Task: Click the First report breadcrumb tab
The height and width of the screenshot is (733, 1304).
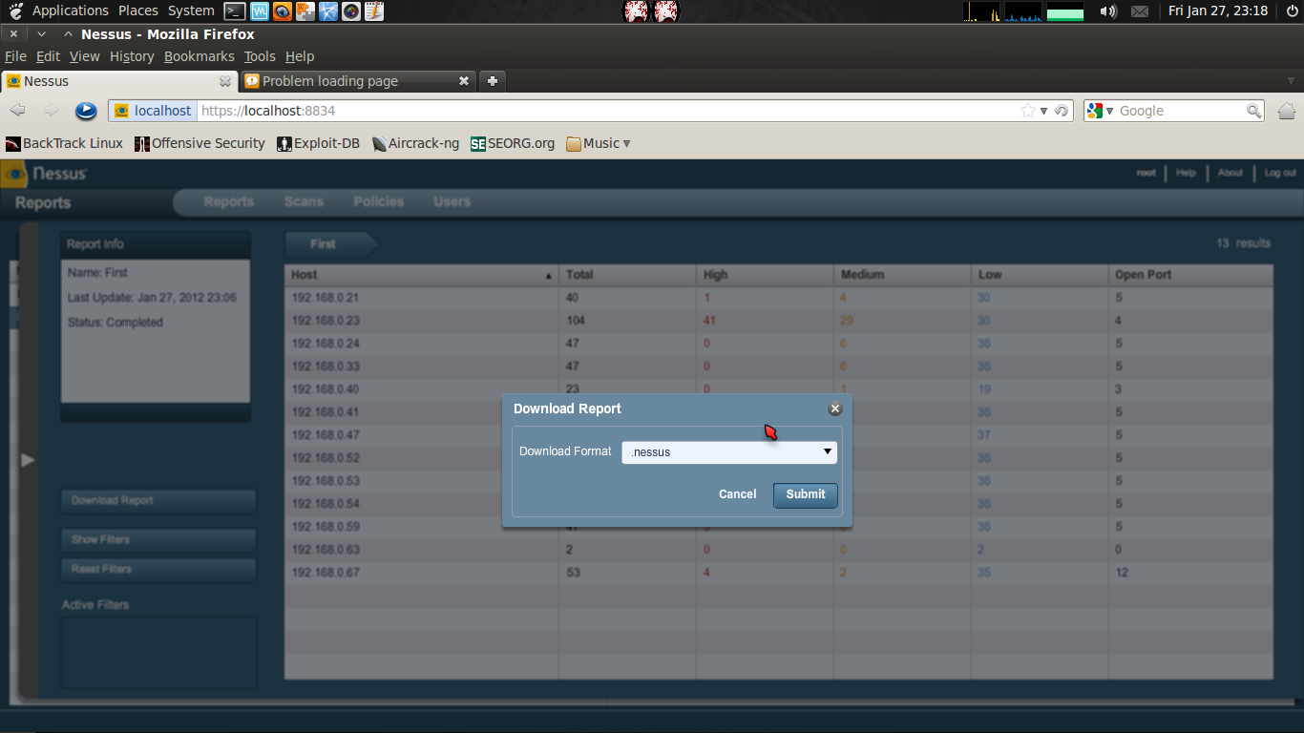Action: [330, 244]
